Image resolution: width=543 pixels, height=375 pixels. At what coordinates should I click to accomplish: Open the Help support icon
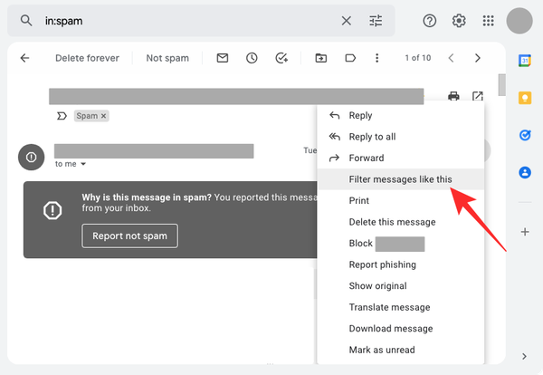coord(429,21)
